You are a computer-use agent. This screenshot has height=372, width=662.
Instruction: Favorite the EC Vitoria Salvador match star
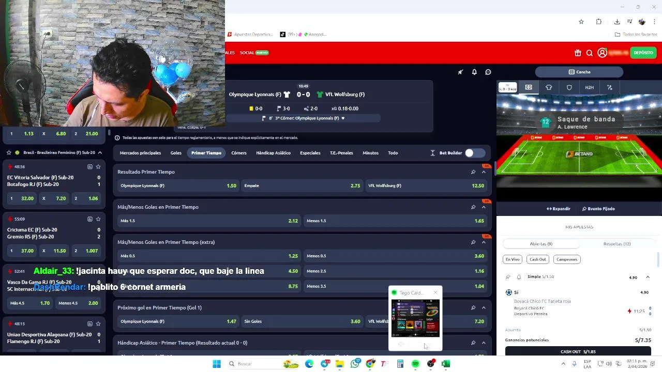point(98,167)
